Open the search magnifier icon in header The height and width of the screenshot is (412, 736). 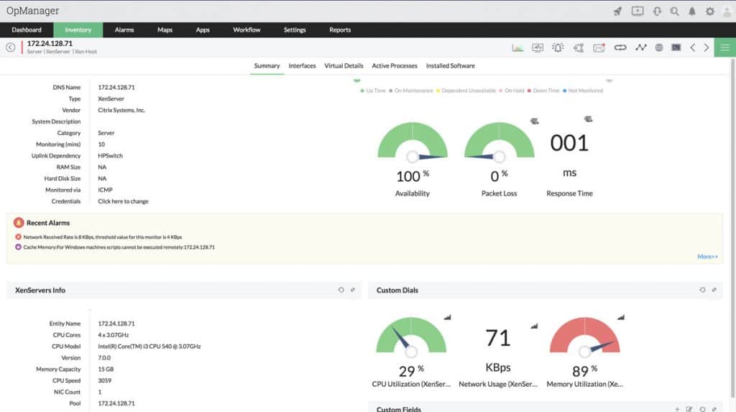(674, 12)
